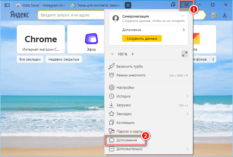This screenshot has height=157, width=233.
Task: Open Настройки from the menu
Action: (125, 87)
